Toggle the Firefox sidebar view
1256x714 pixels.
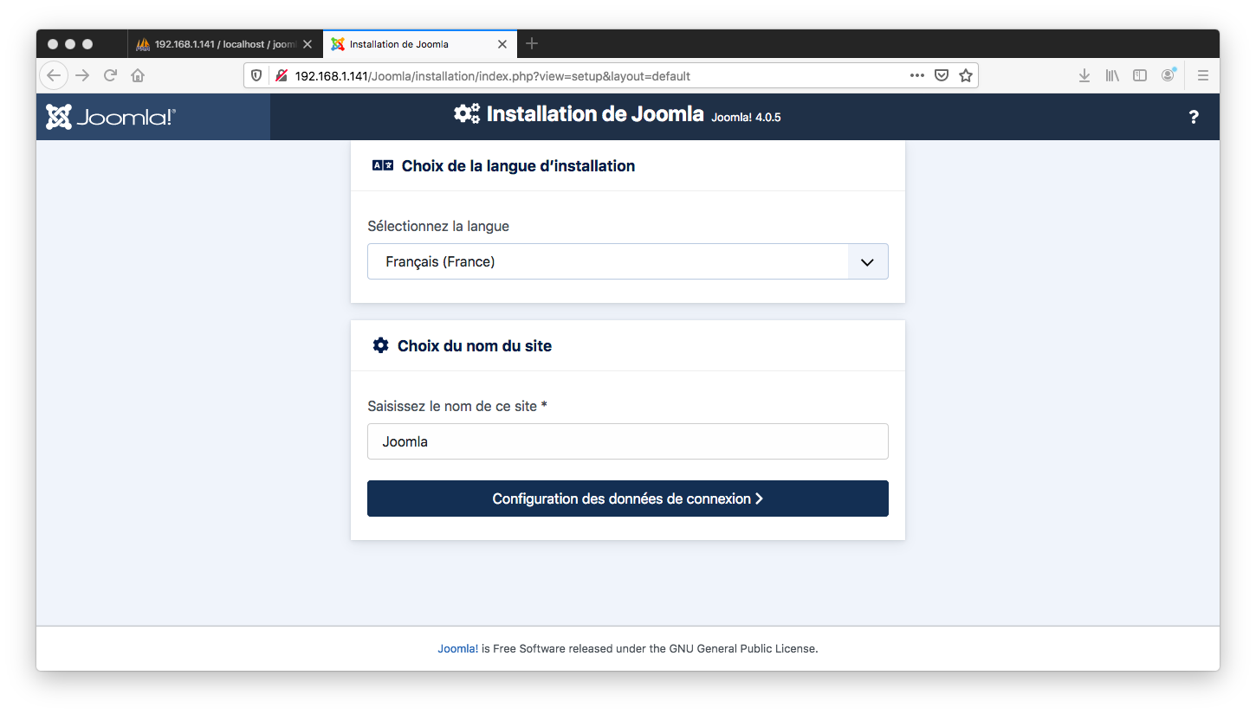tap(1140, 75)
